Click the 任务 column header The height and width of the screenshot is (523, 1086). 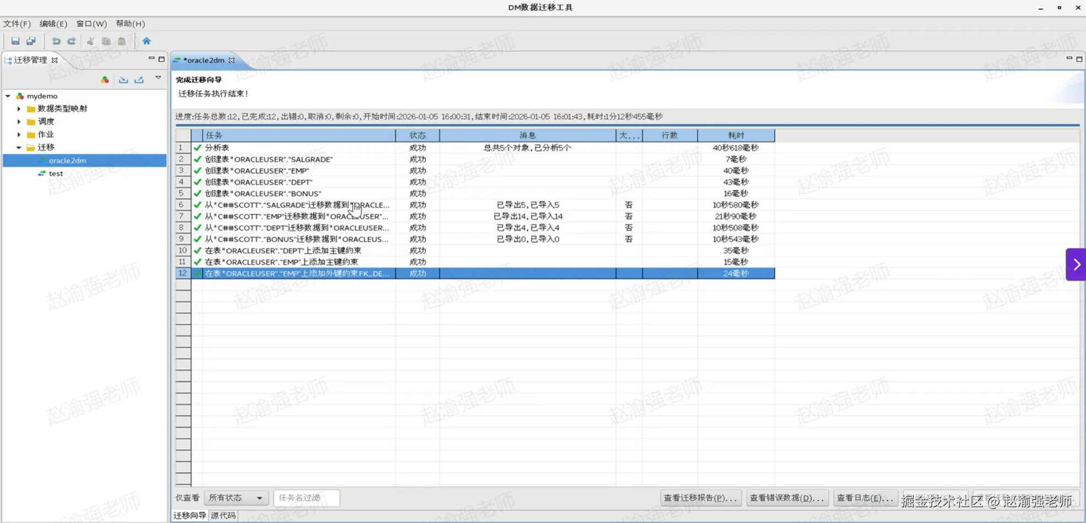point(299,135)
